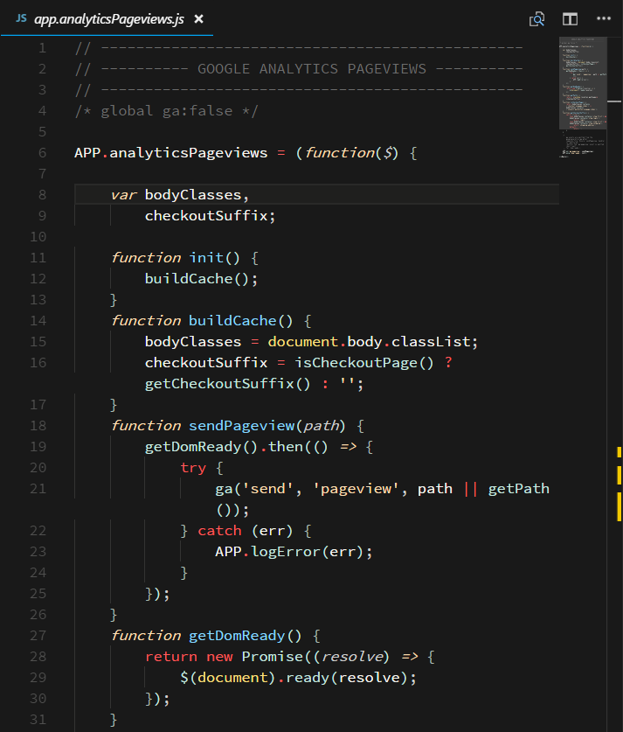Split the editor with split icon

tap(570, 19)
